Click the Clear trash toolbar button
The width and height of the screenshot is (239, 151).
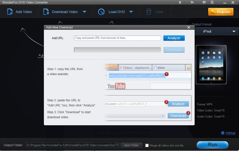(x=155, y=12)
